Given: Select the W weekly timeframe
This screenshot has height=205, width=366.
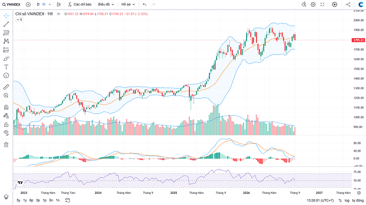Looking at the screenshot, I should click(x=44, y=4).
